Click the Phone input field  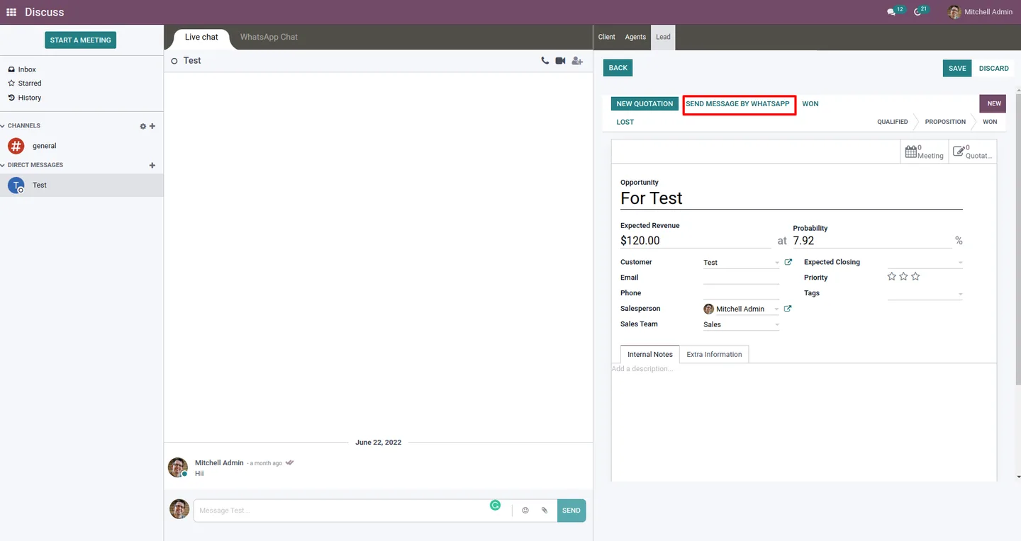[741, 294]
